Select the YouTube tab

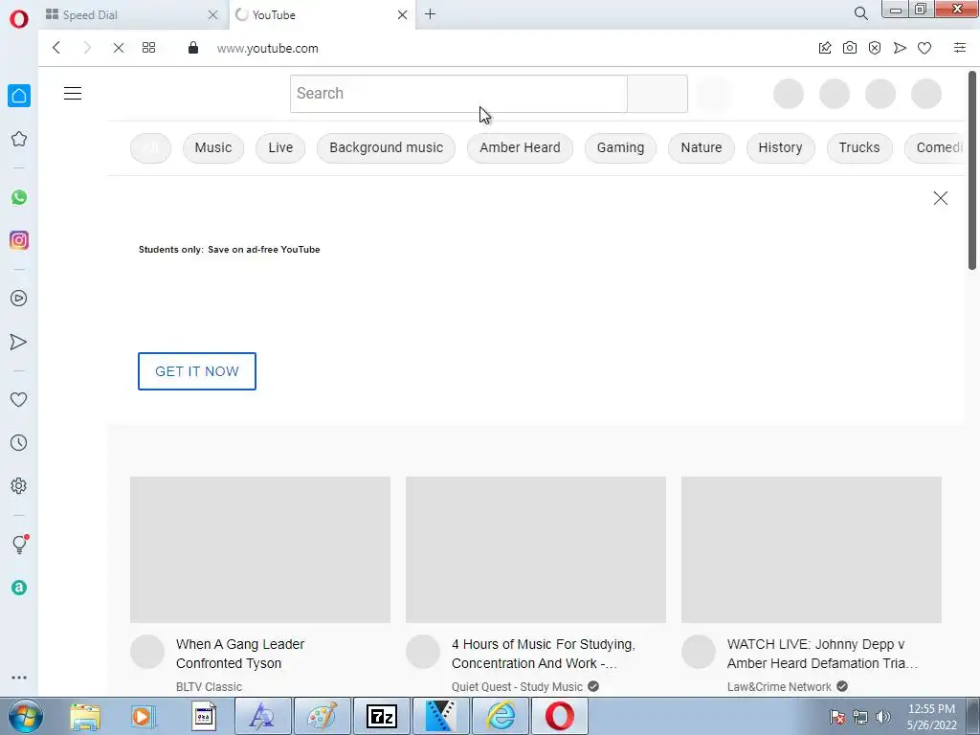322,15
